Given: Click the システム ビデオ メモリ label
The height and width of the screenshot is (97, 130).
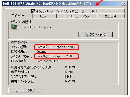Looking at the screenshot, I should click(x=24, y=77).
